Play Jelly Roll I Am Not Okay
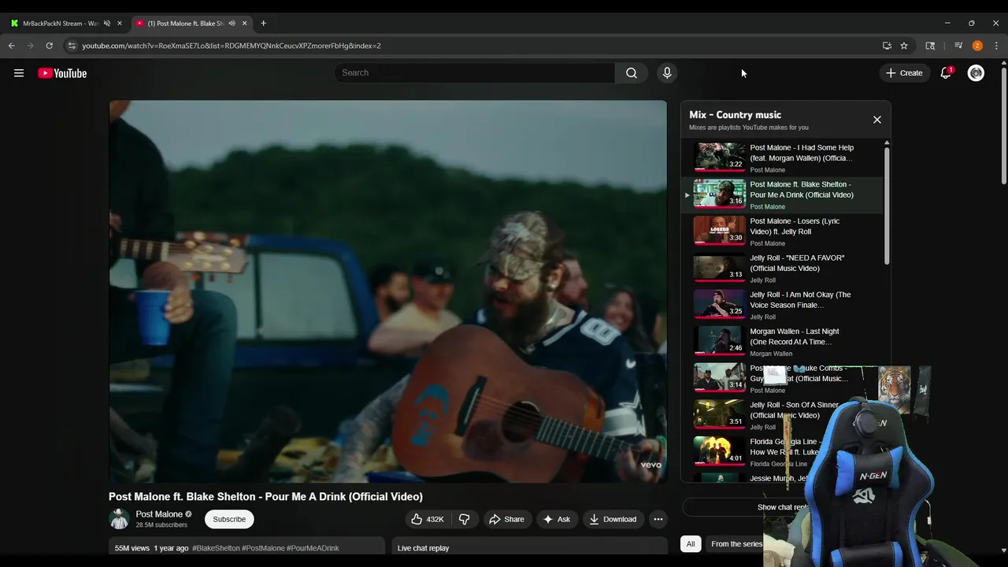 tap(784, 305)
